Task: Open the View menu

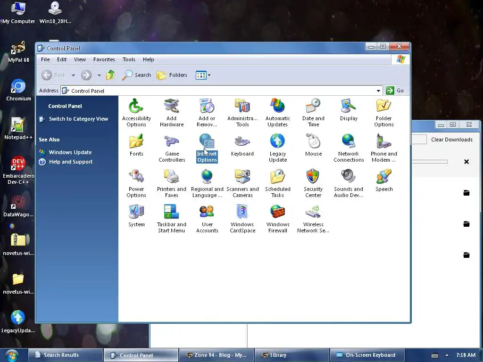Action: 80,59
